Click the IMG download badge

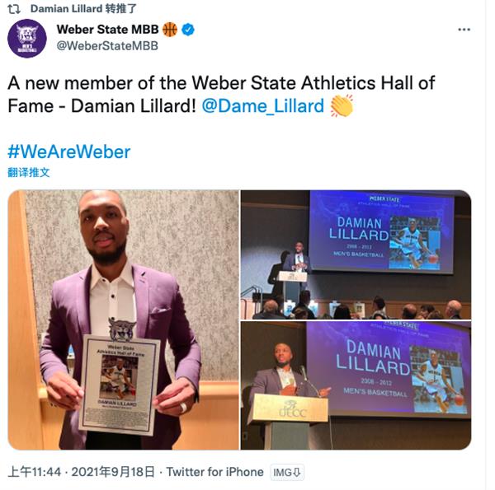click(286, 472)
